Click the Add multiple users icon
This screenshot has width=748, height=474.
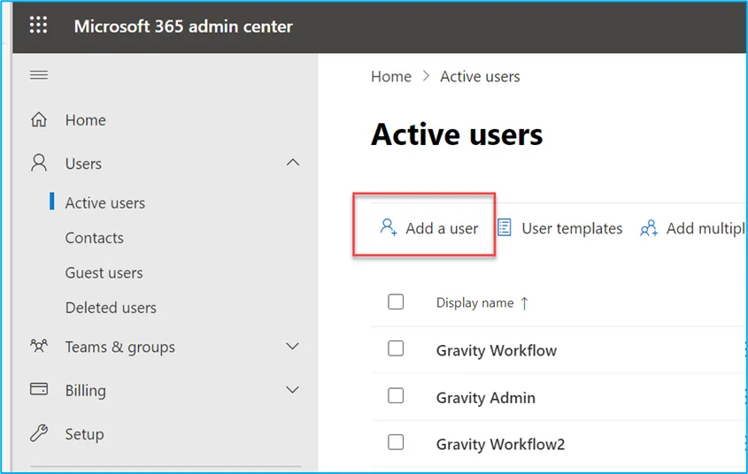pyautogui.click(x=649, y=228)
